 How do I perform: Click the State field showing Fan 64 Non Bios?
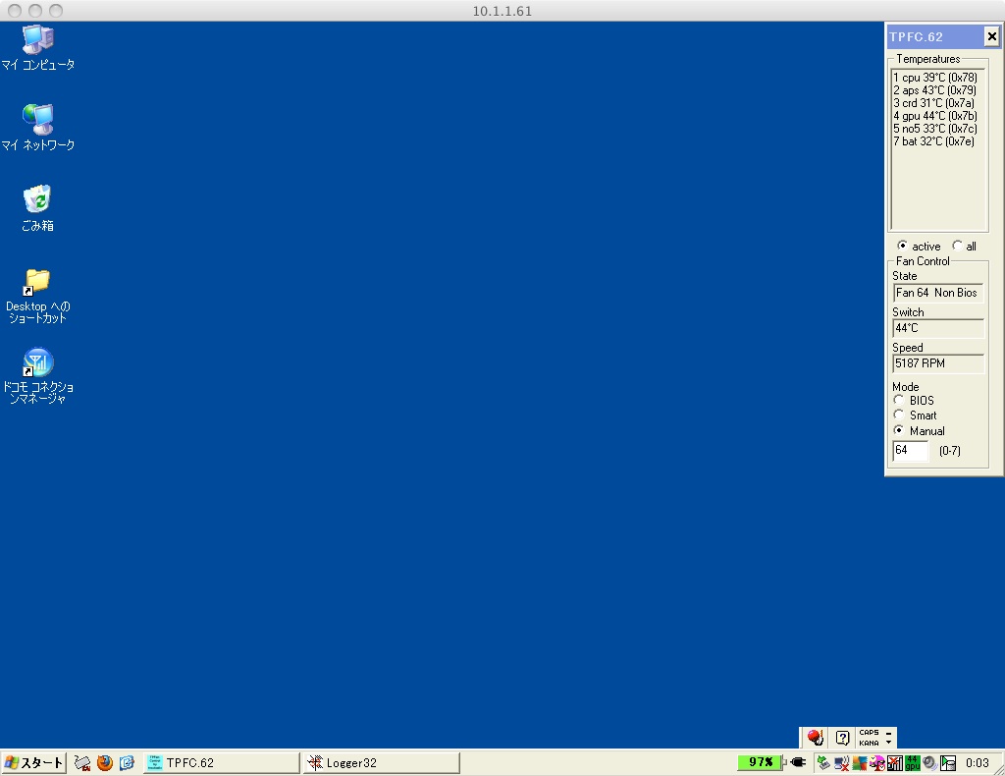click(938, 293)
